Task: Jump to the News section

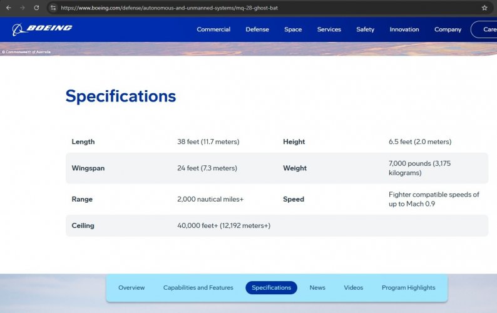Action: (x=317, y=287)
